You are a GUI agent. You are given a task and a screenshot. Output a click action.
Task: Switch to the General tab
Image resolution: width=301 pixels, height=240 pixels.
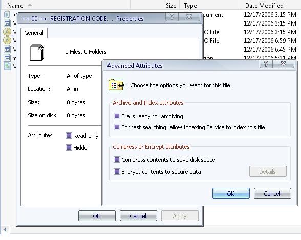tap(34, 33)
